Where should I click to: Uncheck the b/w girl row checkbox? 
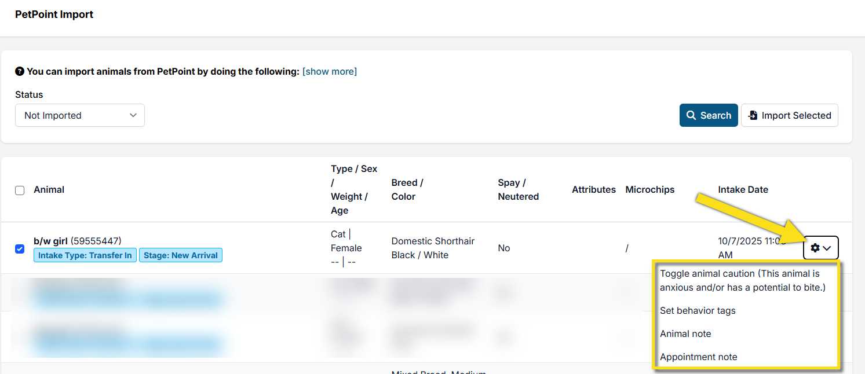[x=20, y=249]
